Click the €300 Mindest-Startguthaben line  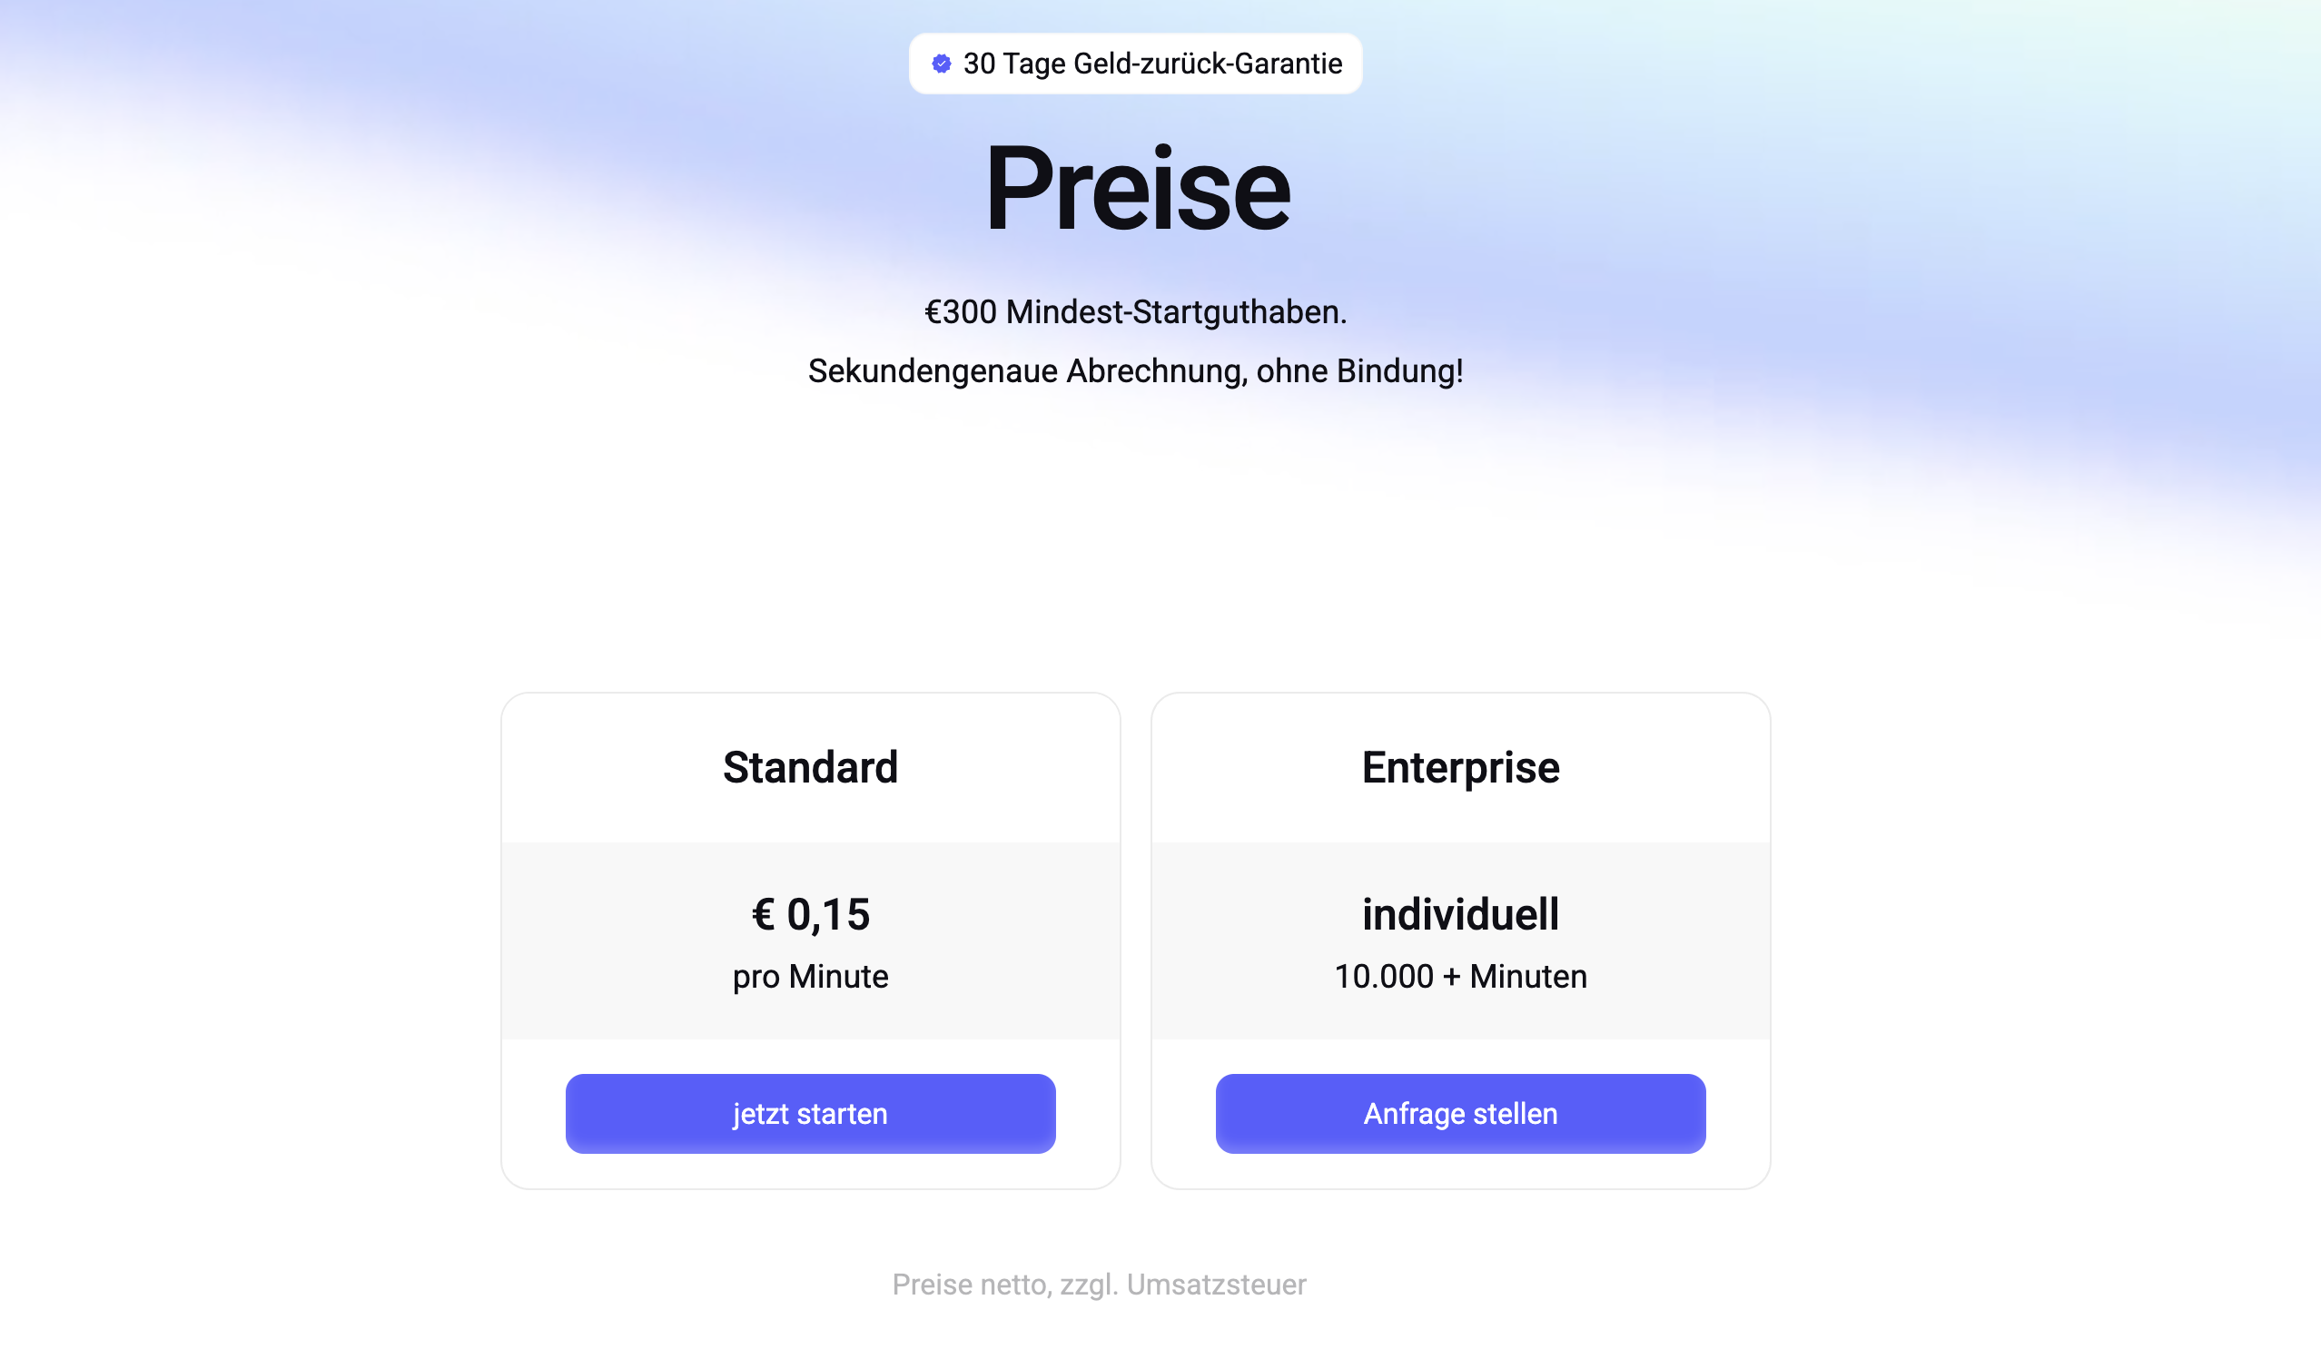[1136, 313]
